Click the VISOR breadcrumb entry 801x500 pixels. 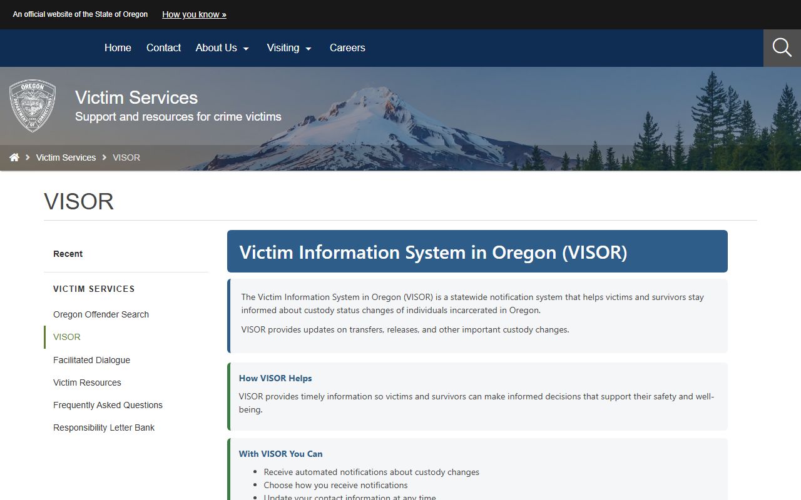coord(126,157)
